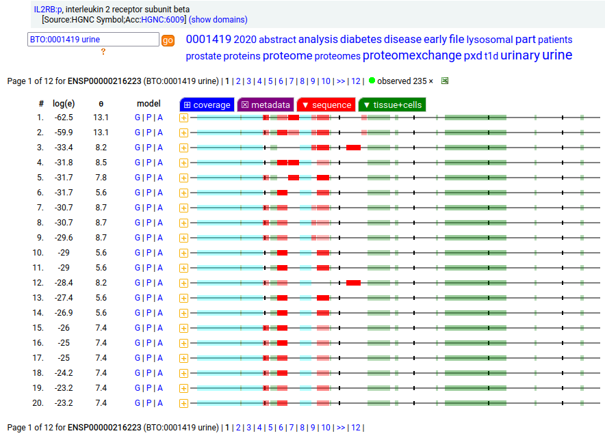Click the proteomexchange tag
605x440 pixels.
(x=412, y=55)
